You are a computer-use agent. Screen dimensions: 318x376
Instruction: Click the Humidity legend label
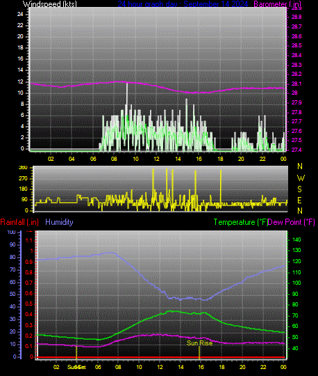[x=59, y=222]
